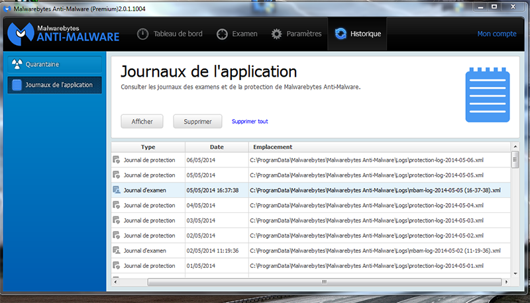Open the Paramètres tab
Viewport: 530px width, 303px height.
pos(296,34)
